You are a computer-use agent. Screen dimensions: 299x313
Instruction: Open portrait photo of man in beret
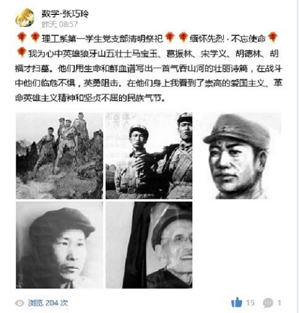click(59, 245)
